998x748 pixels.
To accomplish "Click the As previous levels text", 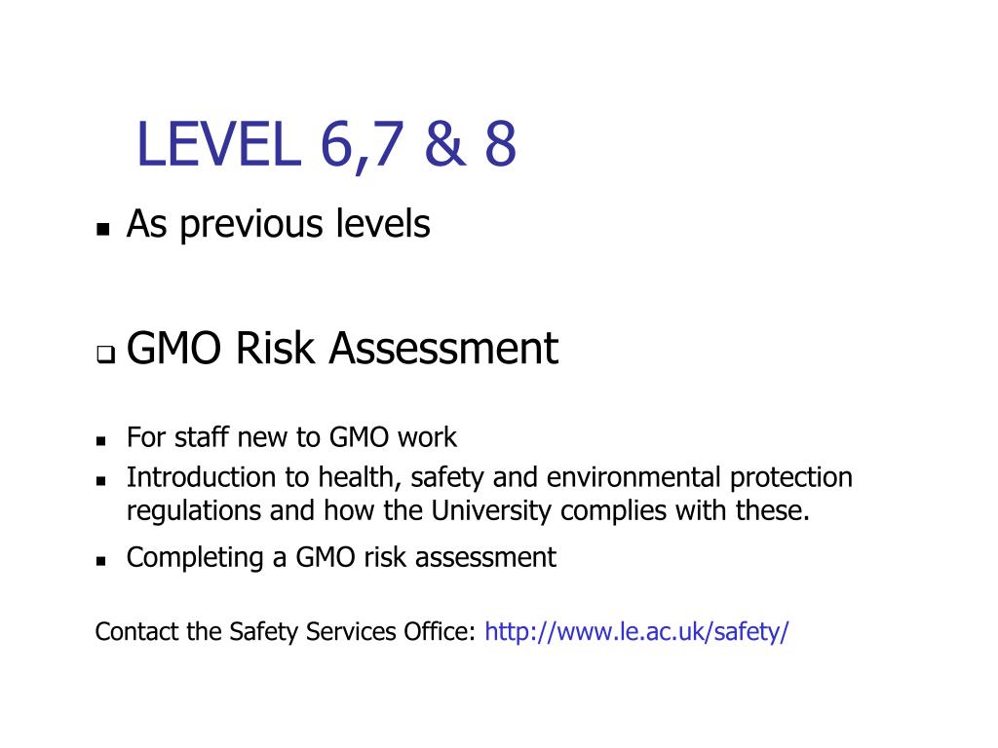I will pyautogui.click(x=278, y=224).
